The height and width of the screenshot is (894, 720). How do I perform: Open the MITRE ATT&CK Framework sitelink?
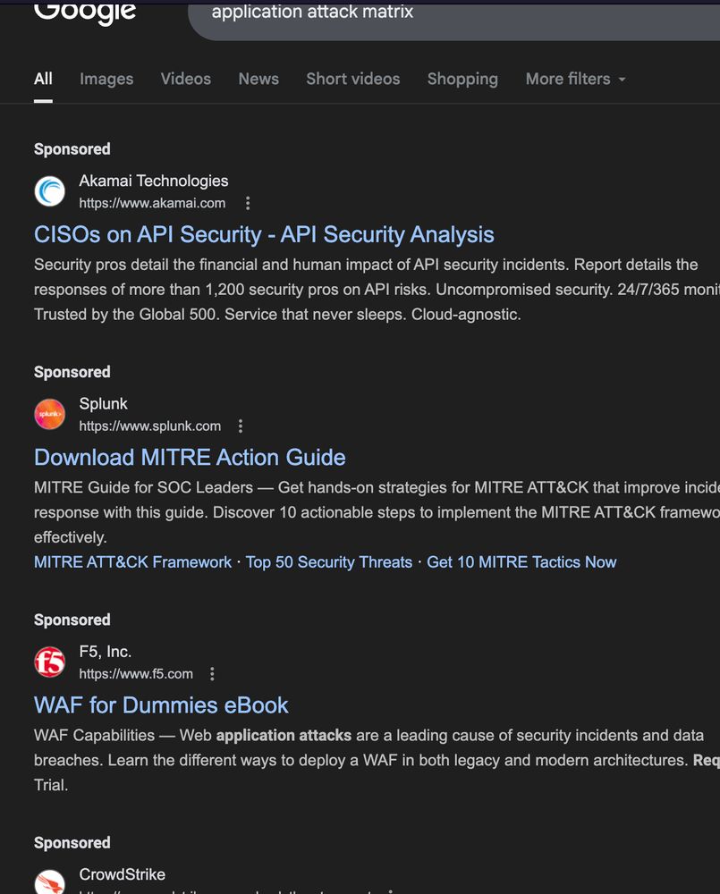click(x=133, y=562)
